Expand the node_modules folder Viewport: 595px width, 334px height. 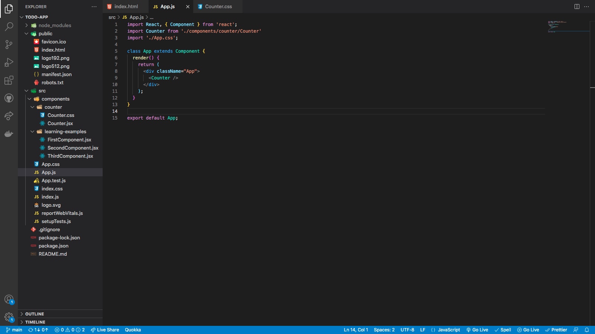coord(60,25)
